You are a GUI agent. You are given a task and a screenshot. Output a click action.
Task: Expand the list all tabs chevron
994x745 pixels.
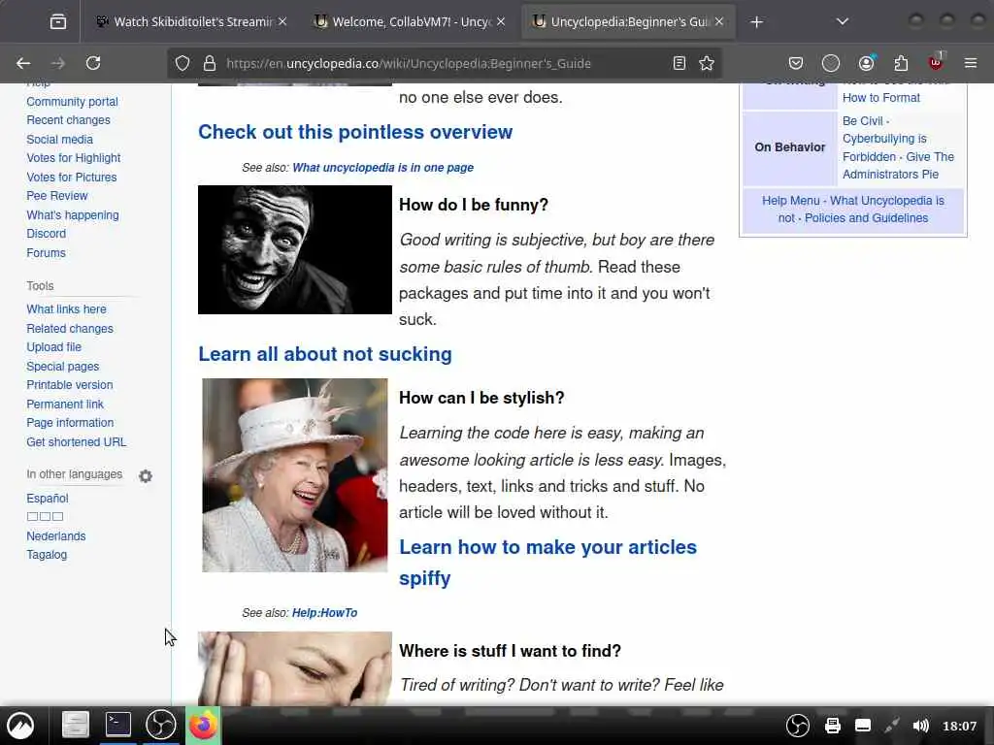(842, 22)
